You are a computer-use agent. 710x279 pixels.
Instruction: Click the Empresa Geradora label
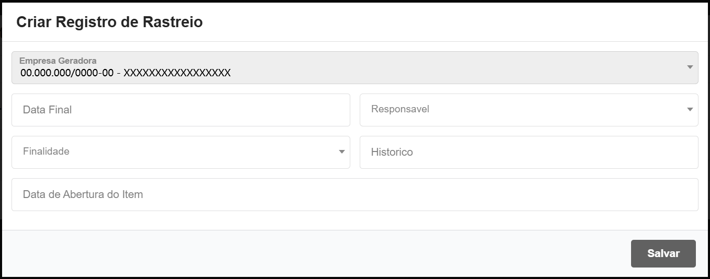pos(58,61)
